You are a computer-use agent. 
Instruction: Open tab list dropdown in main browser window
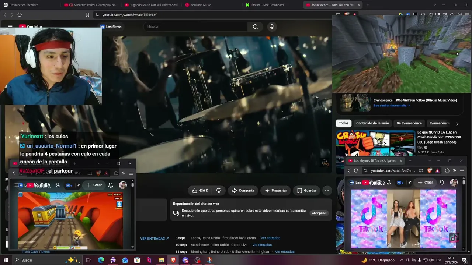click(x=435, y=5)
